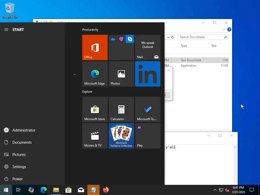Open the Play folder tile
This screenshot has width=260, height=195.
148,136
